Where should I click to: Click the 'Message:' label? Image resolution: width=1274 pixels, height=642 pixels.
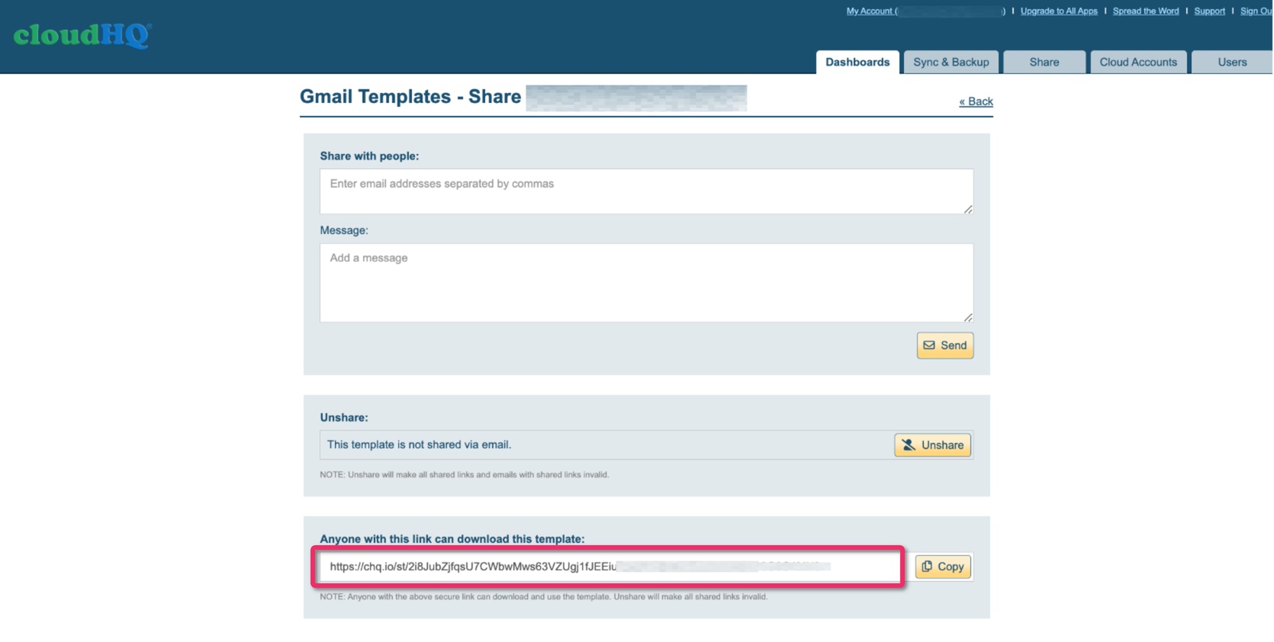pyautogui.click(x=344, y=230)
